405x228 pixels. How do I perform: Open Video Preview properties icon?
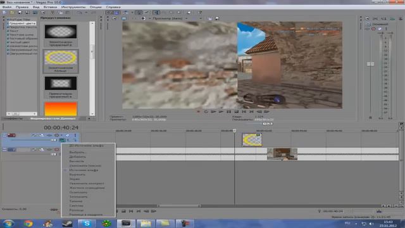[x=115, y=18]
